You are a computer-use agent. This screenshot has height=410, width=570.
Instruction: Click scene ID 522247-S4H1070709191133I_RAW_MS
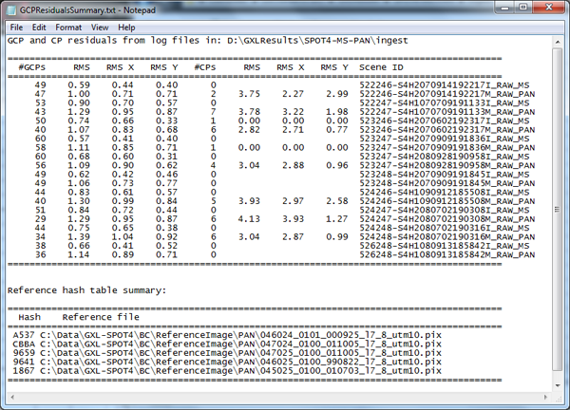tap(445, 103)
